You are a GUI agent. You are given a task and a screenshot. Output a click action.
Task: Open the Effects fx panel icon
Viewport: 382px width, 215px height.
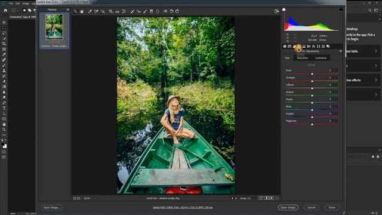(313, 47)
